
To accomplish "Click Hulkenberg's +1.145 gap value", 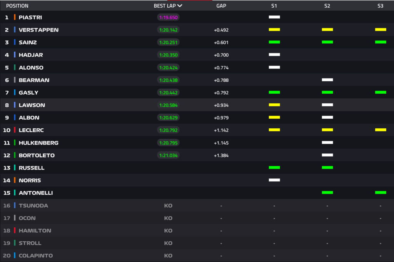I will click(x=221, y=143).
